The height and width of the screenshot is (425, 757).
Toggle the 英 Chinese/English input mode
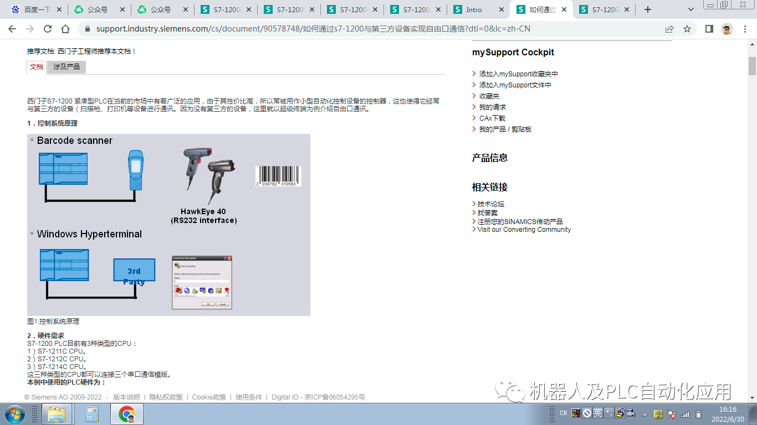click(597, 413)
